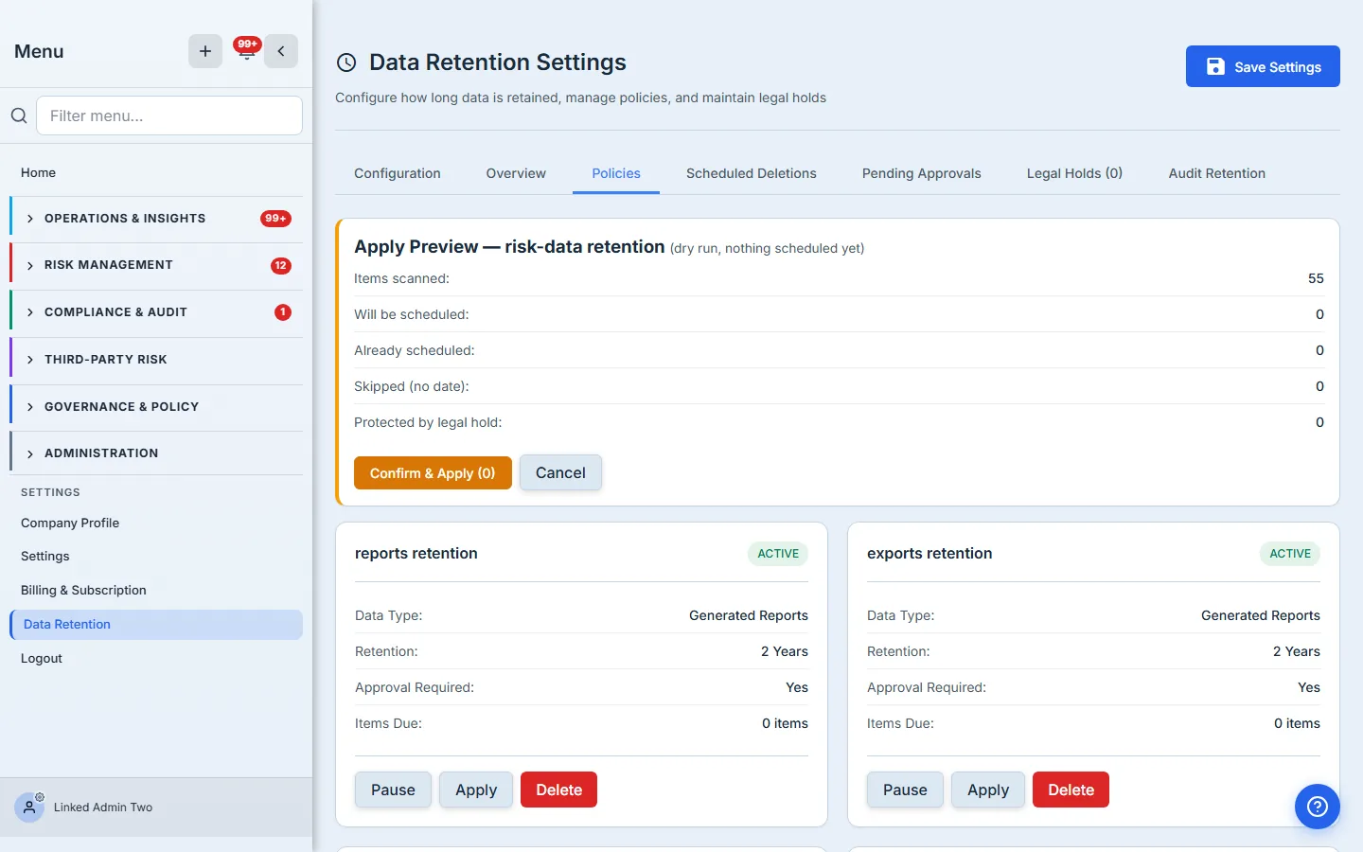Click the Save Settings button
This screenshot has height=852, width=1363.
[1263, 66]
